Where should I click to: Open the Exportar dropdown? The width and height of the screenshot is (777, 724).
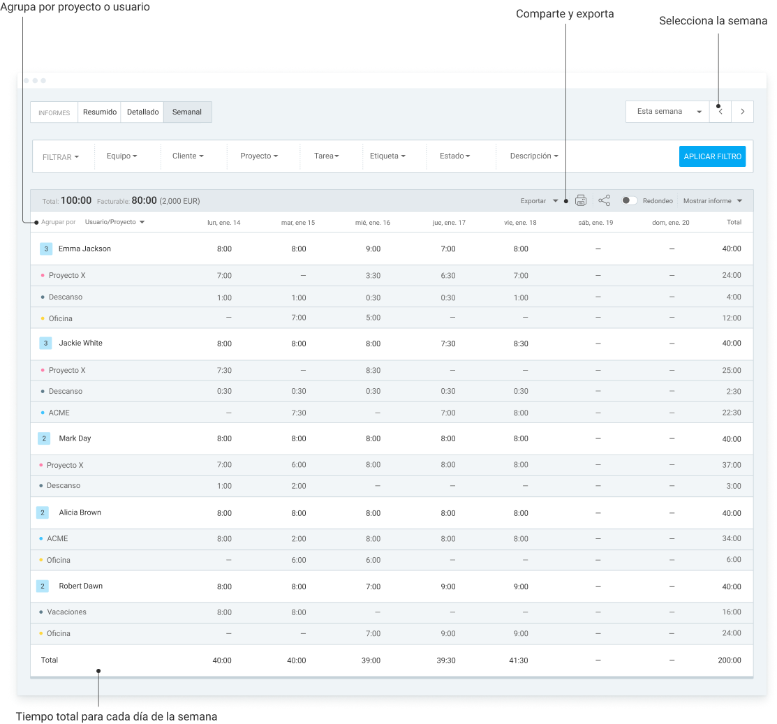[x=539, y=200]
